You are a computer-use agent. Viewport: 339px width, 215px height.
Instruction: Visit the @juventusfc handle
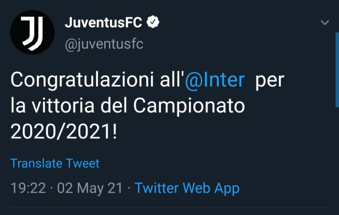104,44
